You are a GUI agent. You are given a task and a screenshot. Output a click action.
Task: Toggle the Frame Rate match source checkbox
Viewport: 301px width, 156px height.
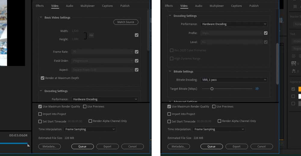pyautogui.click(x=136, y=52)
